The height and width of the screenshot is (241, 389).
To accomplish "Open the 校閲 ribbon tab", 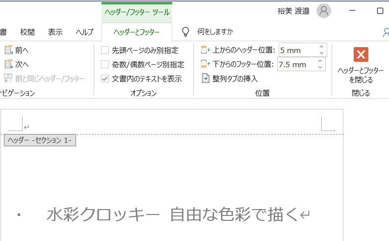I will (x=27, y=32).
